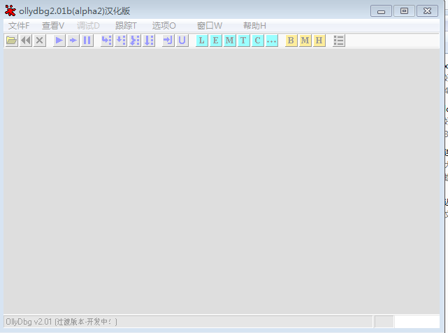This screenshot has width=448, height=333.
Task: Click the Step into toolbar icon
Action: (107, 41)
